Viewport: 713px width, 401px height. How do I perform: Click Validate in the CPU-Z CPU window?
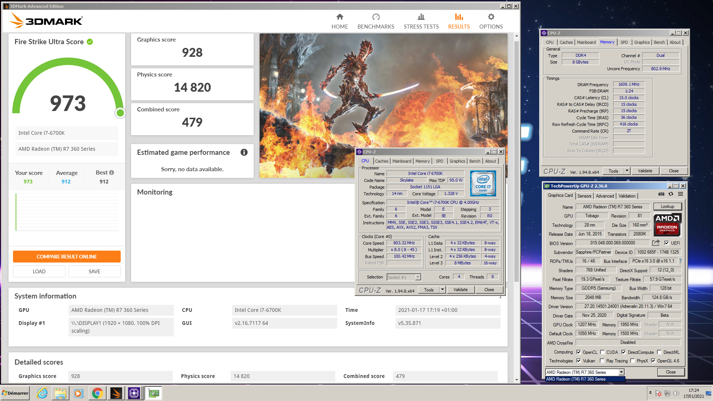[460, 290]
